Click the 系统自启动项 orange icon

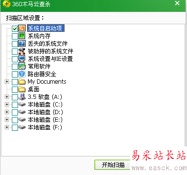click(x=22, y=29)
